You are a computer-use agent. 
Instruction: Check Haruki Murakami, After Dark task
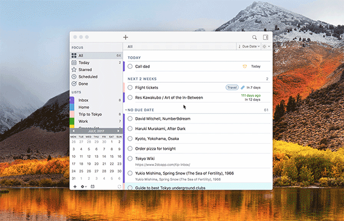coord(130,129)
